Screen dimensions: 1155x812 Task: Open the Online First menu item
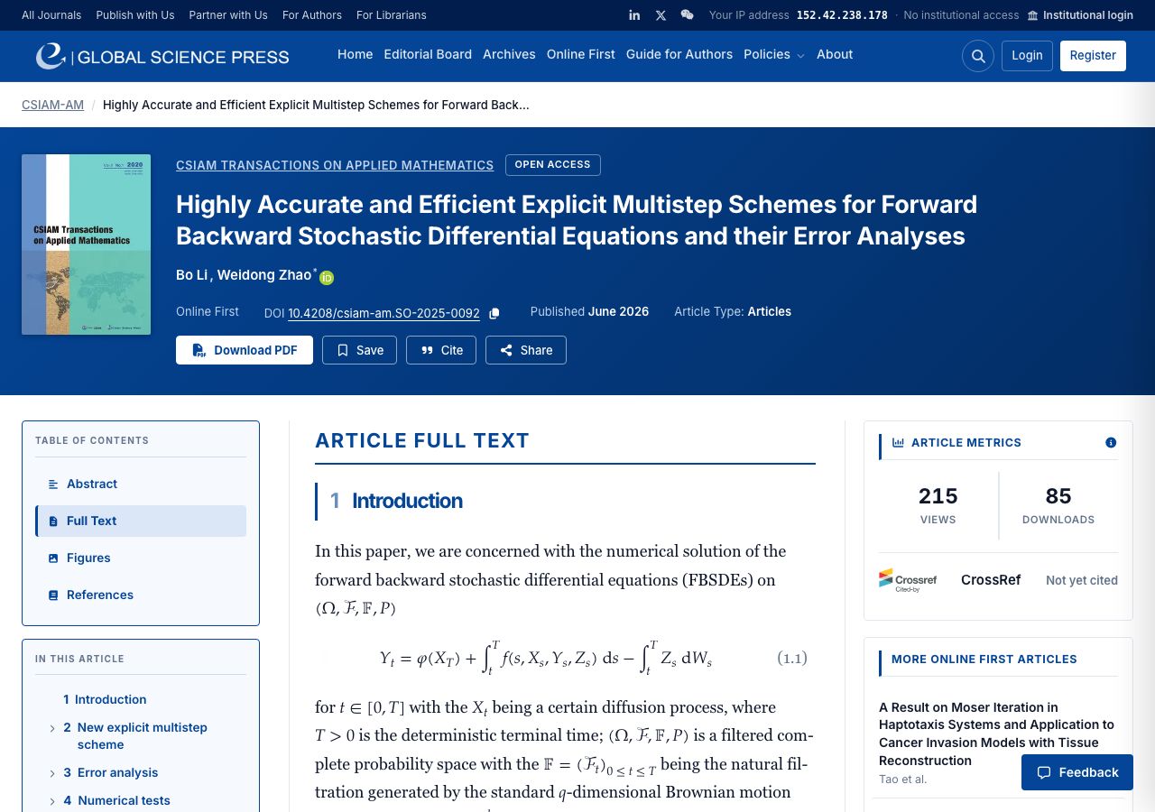point(581,54)
